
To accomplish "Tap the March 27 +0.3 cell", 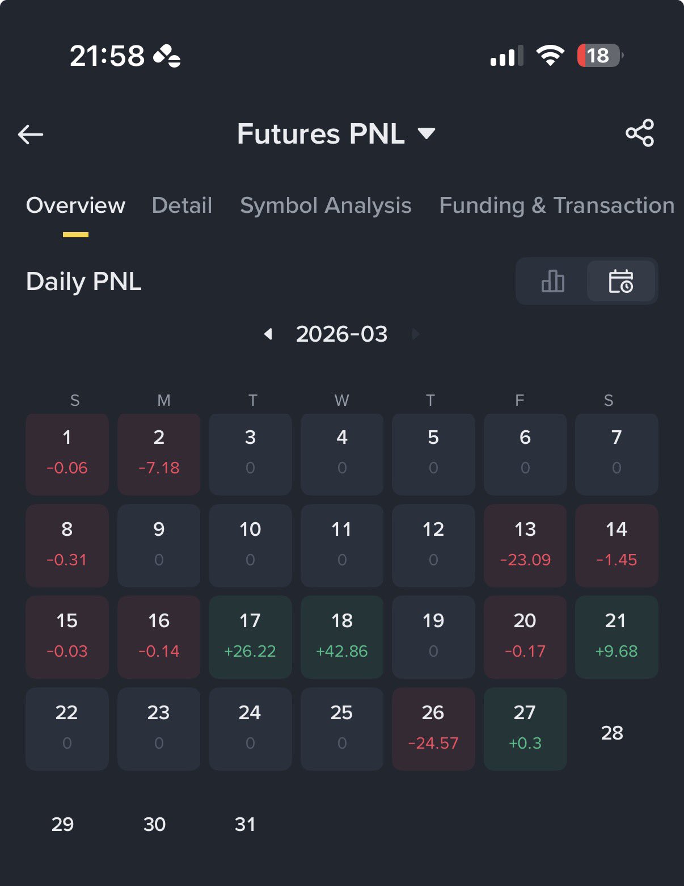I will (x=525, y=729).
